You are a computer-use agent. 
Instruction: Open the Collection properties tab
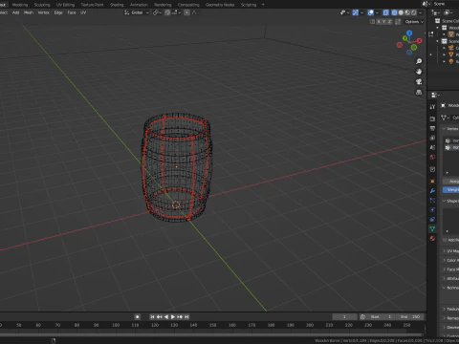[x=432, y=169]
